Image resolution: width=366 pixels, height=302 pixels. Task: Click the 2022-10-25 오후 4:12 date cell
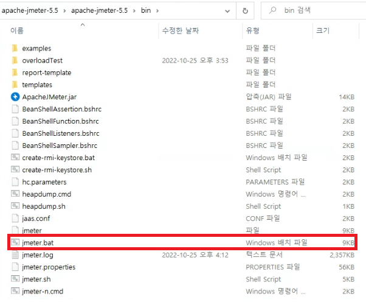(x=195, y=255)
